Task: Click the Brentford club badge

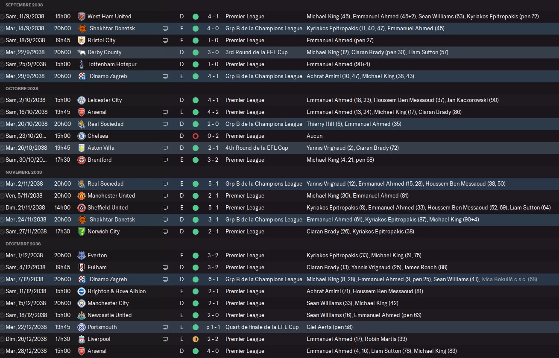Action: [81, 160]
